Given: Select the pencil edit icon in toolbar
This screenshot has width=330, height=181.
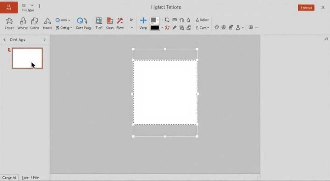Looking at the screenshot, I should coord(175,28).
